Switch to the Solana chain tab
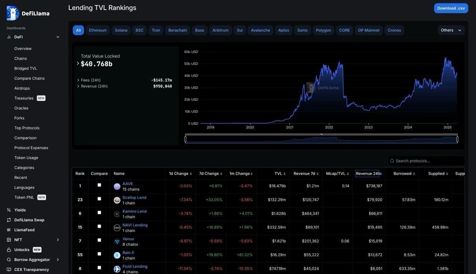Viewport: 476px width, 274px height. 121,30
